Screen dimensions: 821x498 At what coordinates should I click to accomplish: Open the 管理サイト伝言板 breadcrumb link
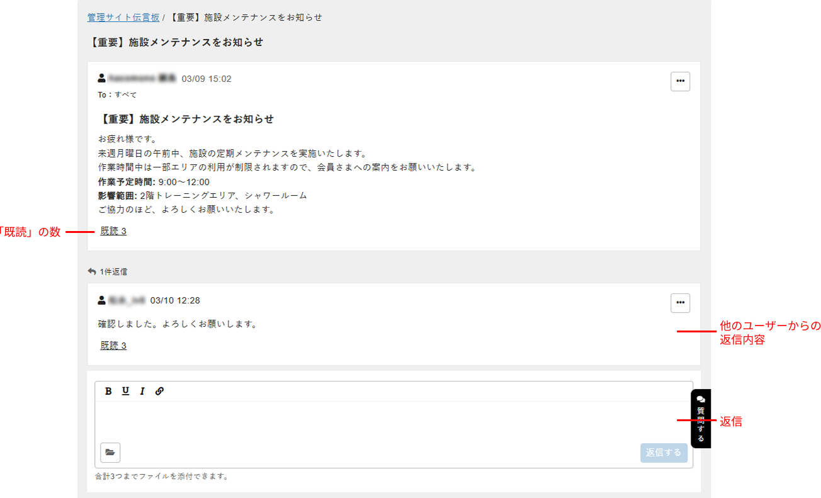point(123,17)
